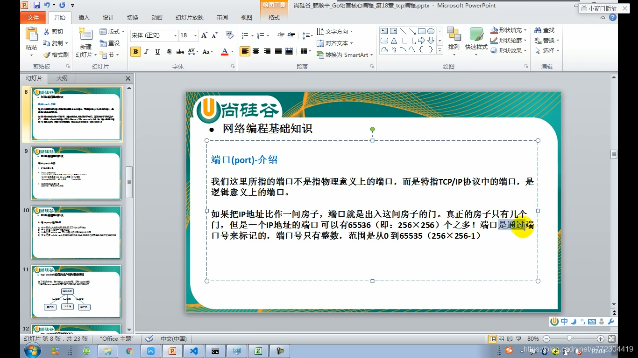Screen dimensions: 638x358
Task: Clear all text formatting
Action: coord(229,35)
